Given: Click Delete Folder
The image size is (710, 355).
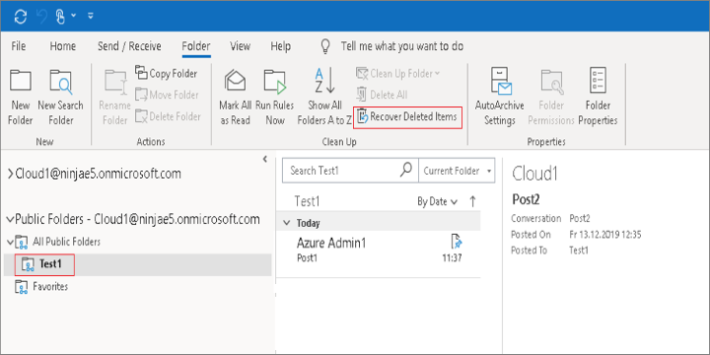Looking at the screenshot, I should click(x=168, y=116).
